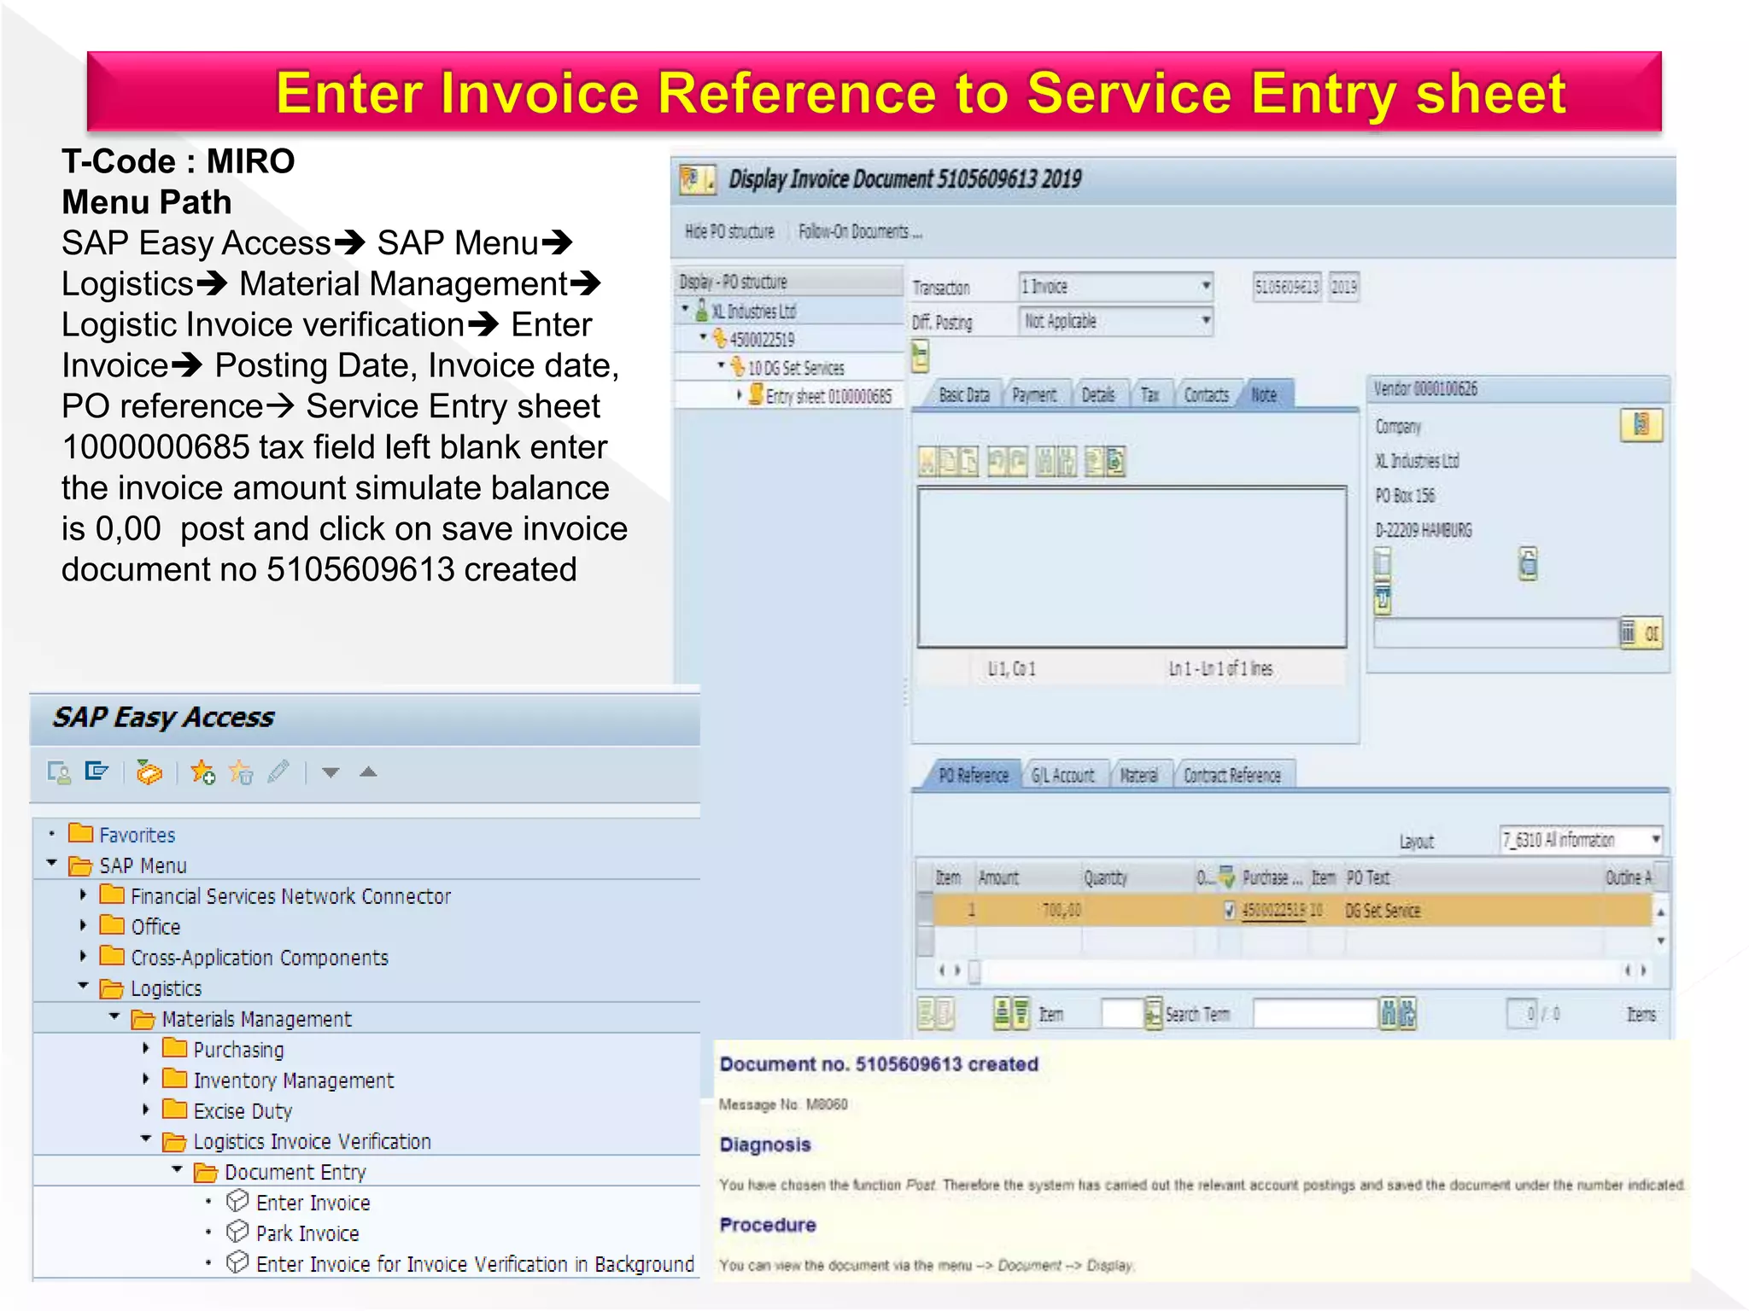The image size is (1749, 1311).
Task: Click the SAP Business Workplace icon
Action: [149, 772]
